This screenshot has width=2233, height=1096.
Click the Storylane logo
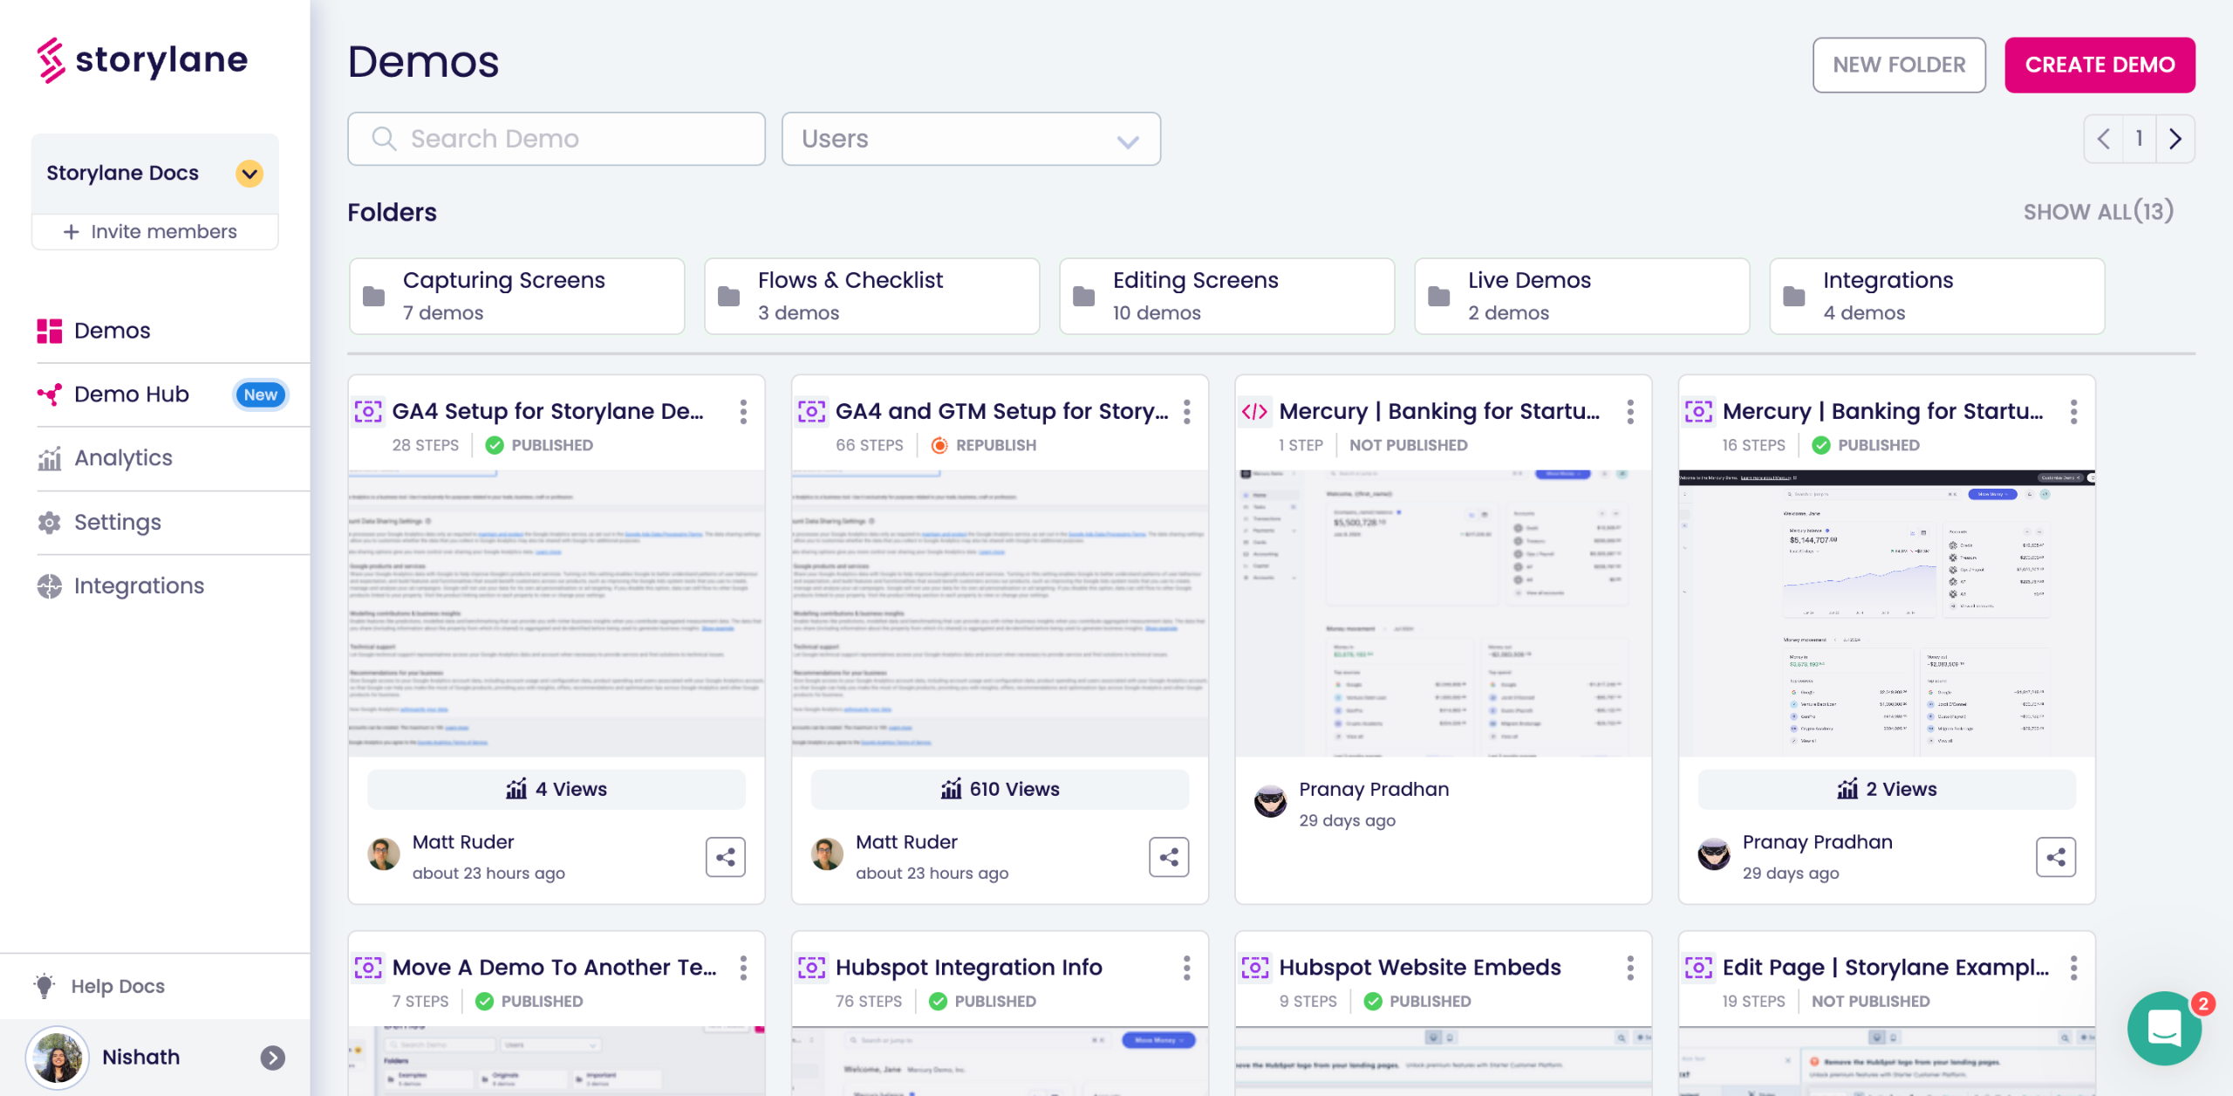click(x=143, y=60)
